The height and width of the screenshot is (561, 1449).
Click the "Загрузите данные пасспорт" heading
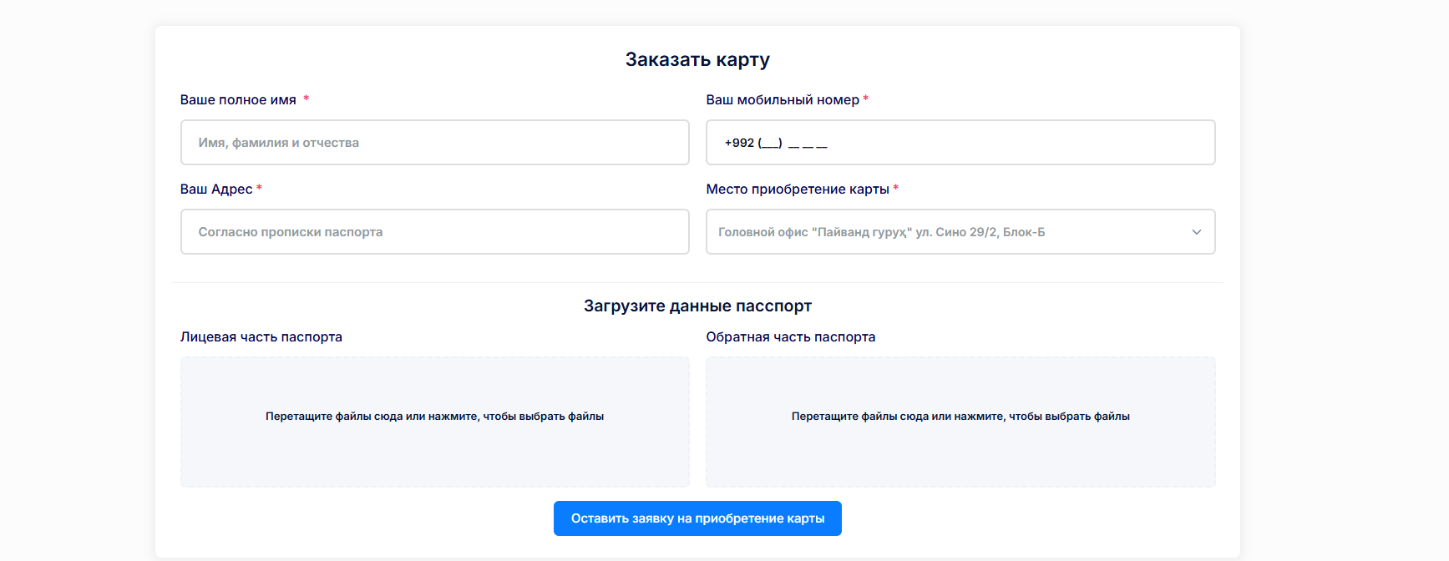(697, 306)
